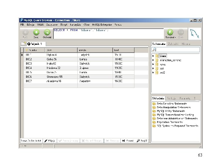Open the Plik menu
The width and height of the screenshot is (221, 166).
[22, 25]
